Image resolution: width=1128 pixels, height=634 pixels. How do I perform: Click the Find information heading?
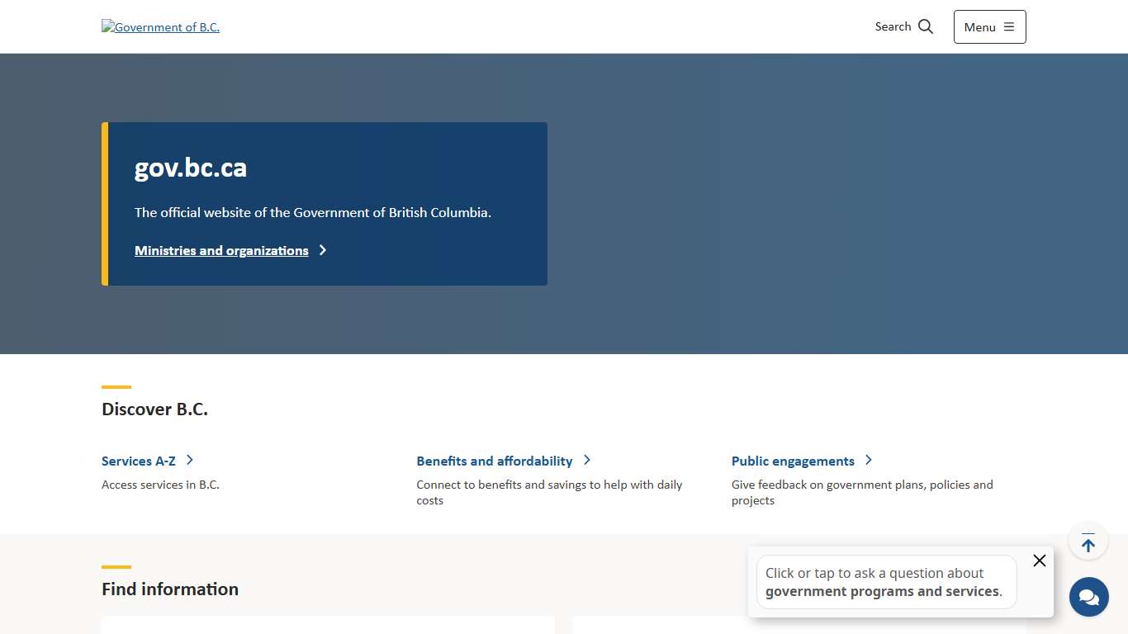pos(170,589)
